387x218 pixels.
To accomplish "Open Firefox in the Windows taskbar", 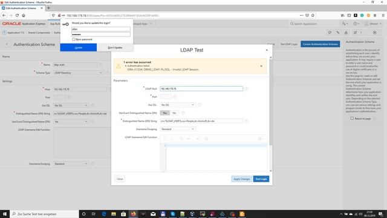I will tap(133, 214).
